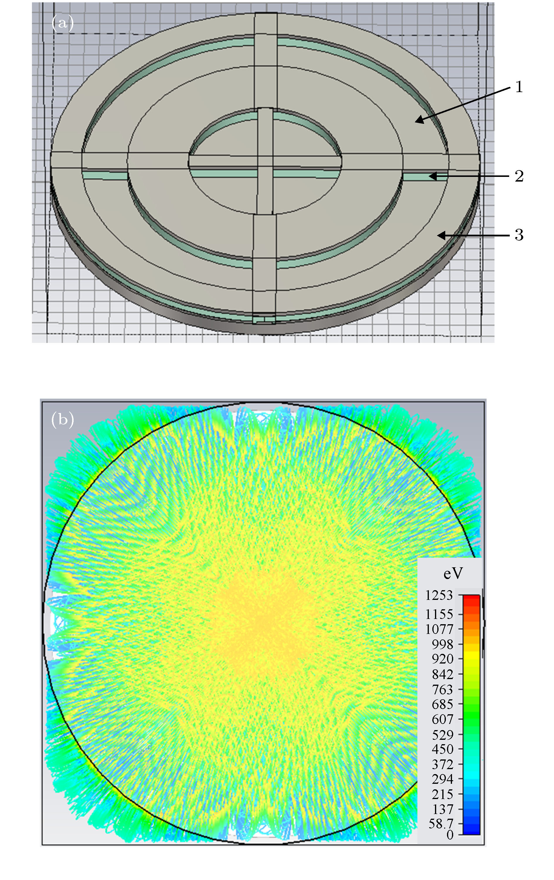This screenshot has height=880, width=554.
Task: Click the 1155 value on the color scale
Action: coord(439,614)
